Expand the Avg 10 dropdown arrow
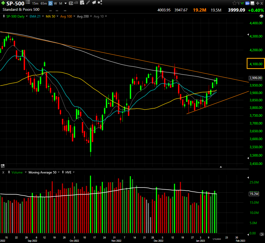The width and height of the screenshot is (265, 243). tap(106, 16)
